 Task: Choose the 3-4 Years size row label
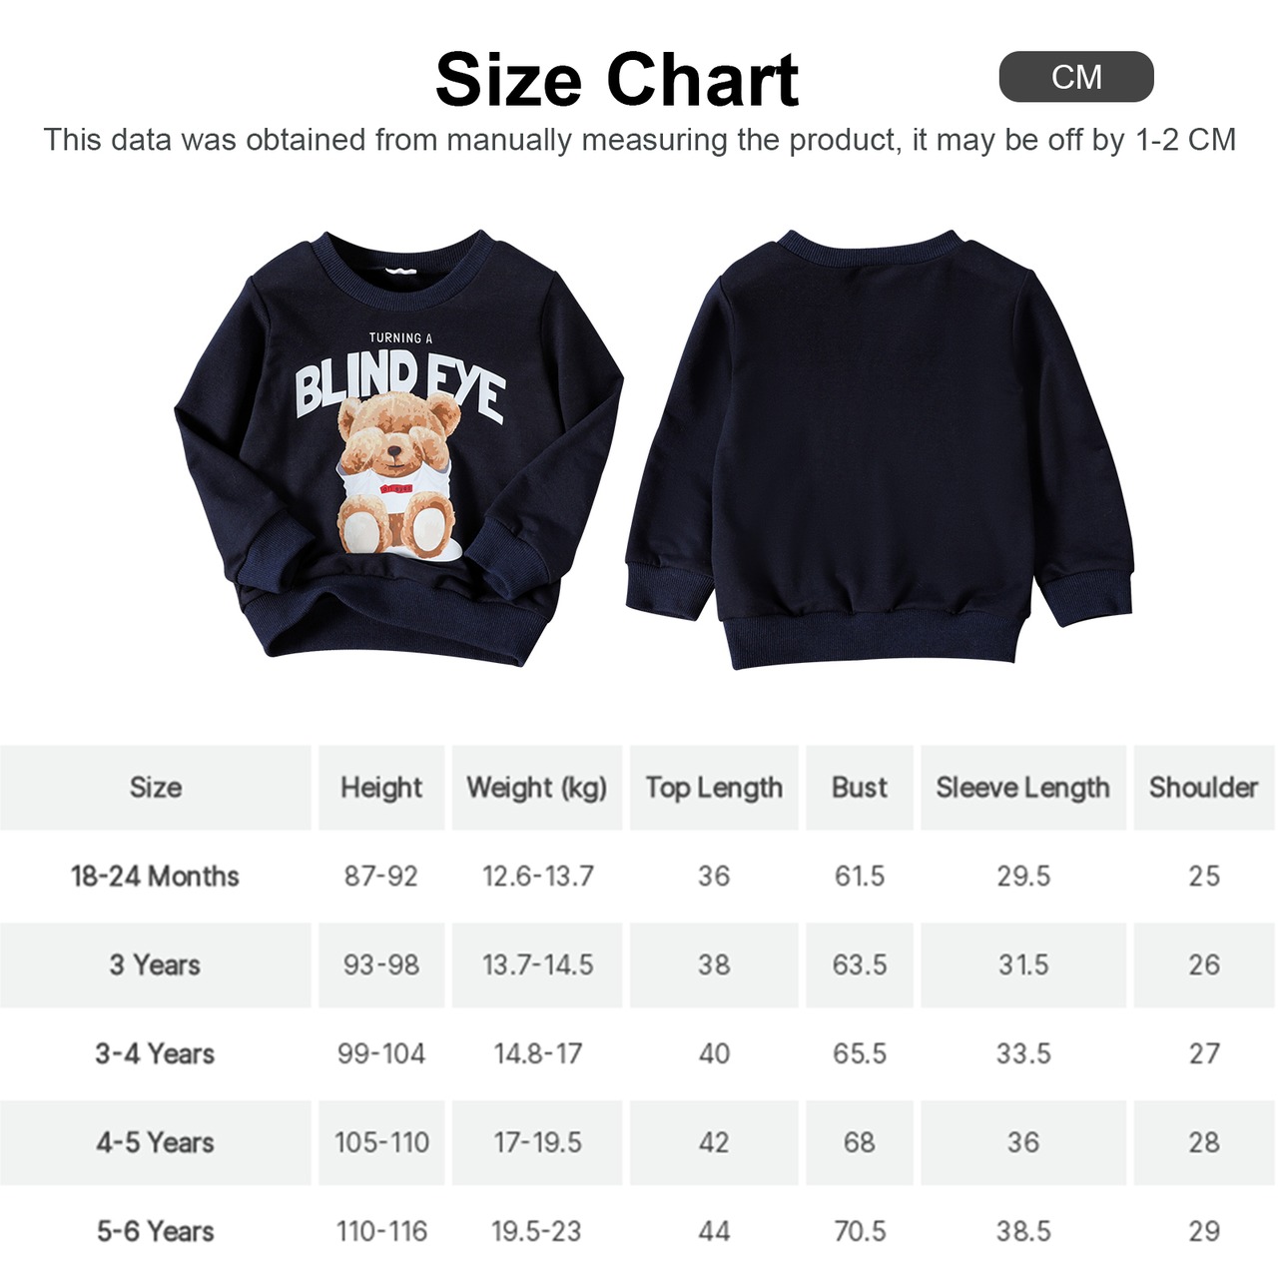pos(156,1054)
